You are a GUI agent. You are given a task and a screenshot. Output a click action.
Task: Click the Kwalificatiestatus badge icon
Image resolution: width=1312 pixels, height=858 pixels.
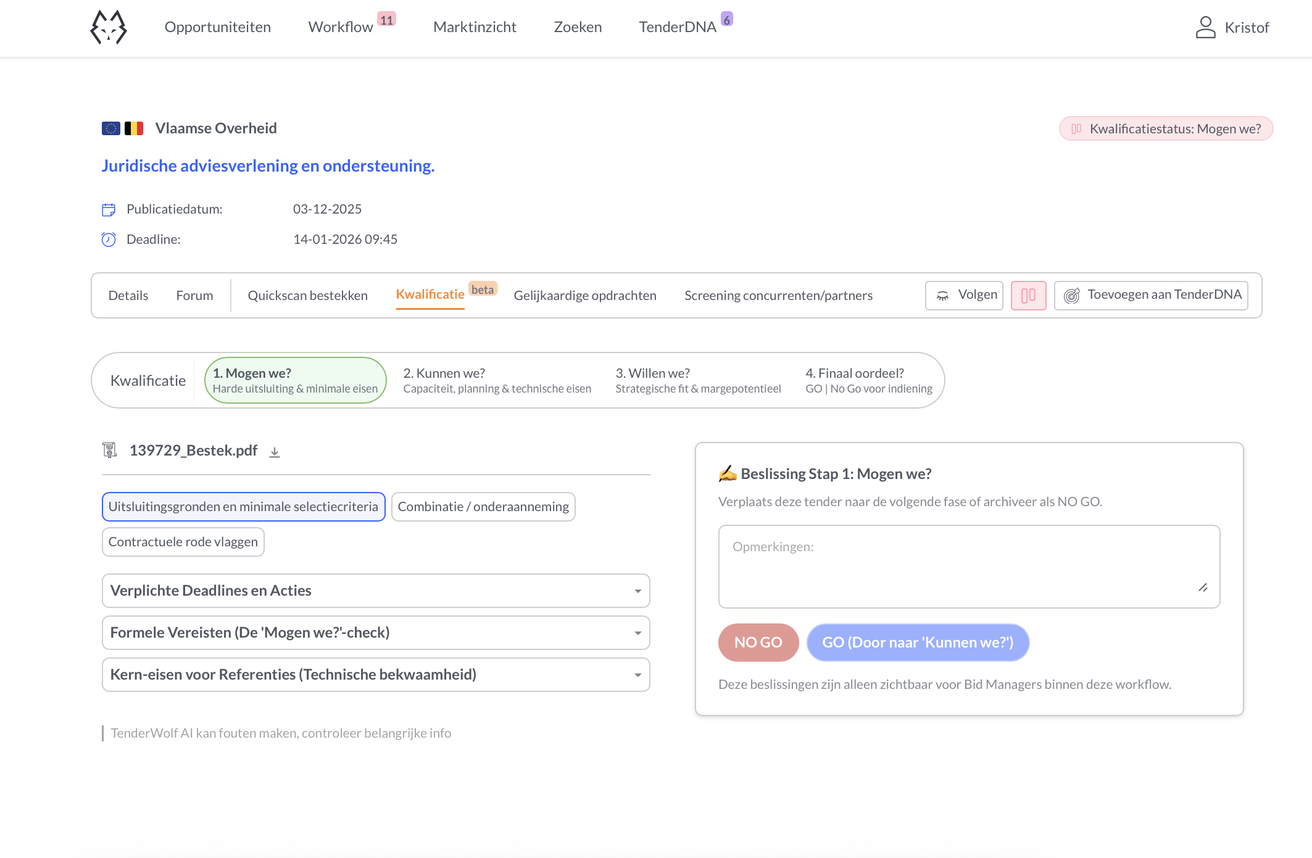click(x=1076, y=128)
